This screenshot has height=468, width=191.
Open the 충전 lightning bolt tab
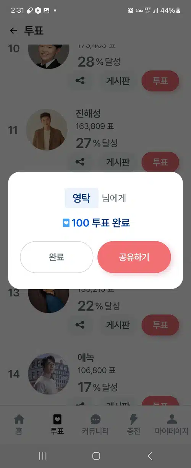[x=134, y=424]
